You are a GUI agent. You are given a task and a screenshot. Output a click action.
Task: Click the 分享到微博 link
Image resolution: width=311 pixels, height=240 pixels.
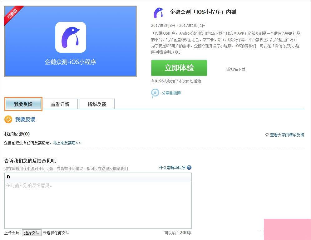[x=171, y=93]
